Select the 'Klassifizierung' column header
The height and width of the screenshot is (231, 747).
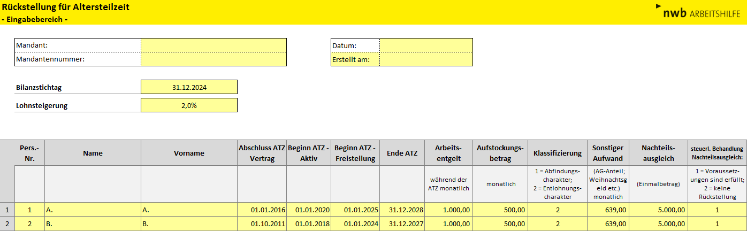(x=557, y=153)
